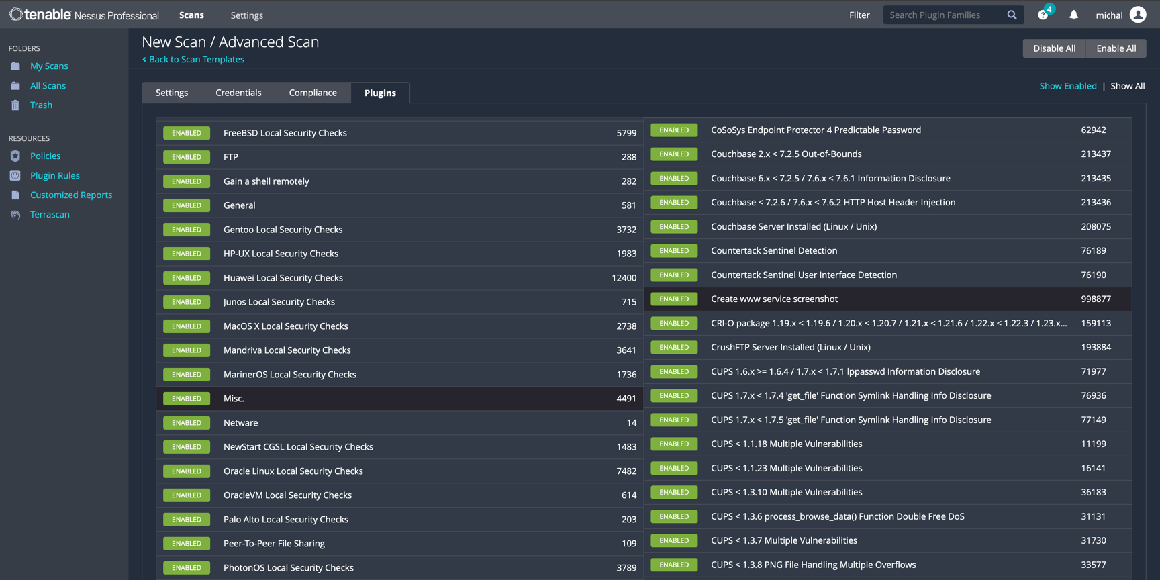
Task: Toggle ENABLED badge for Gain a shell remotely
Action: coord(187,181)
